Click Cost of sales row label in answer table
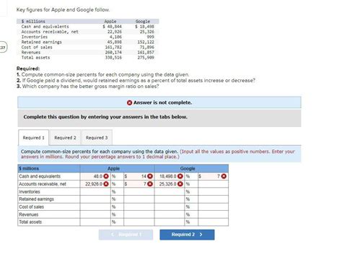The image size is (342, 278). pos(32,207)
